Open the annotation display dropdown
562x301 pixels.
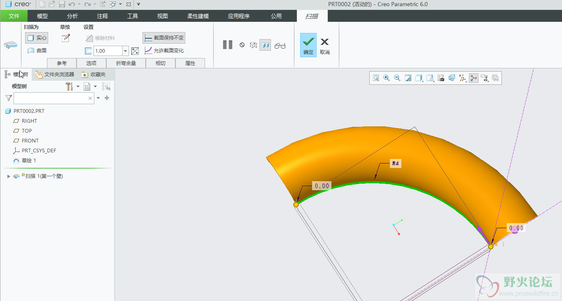click(x=484, y=78)
